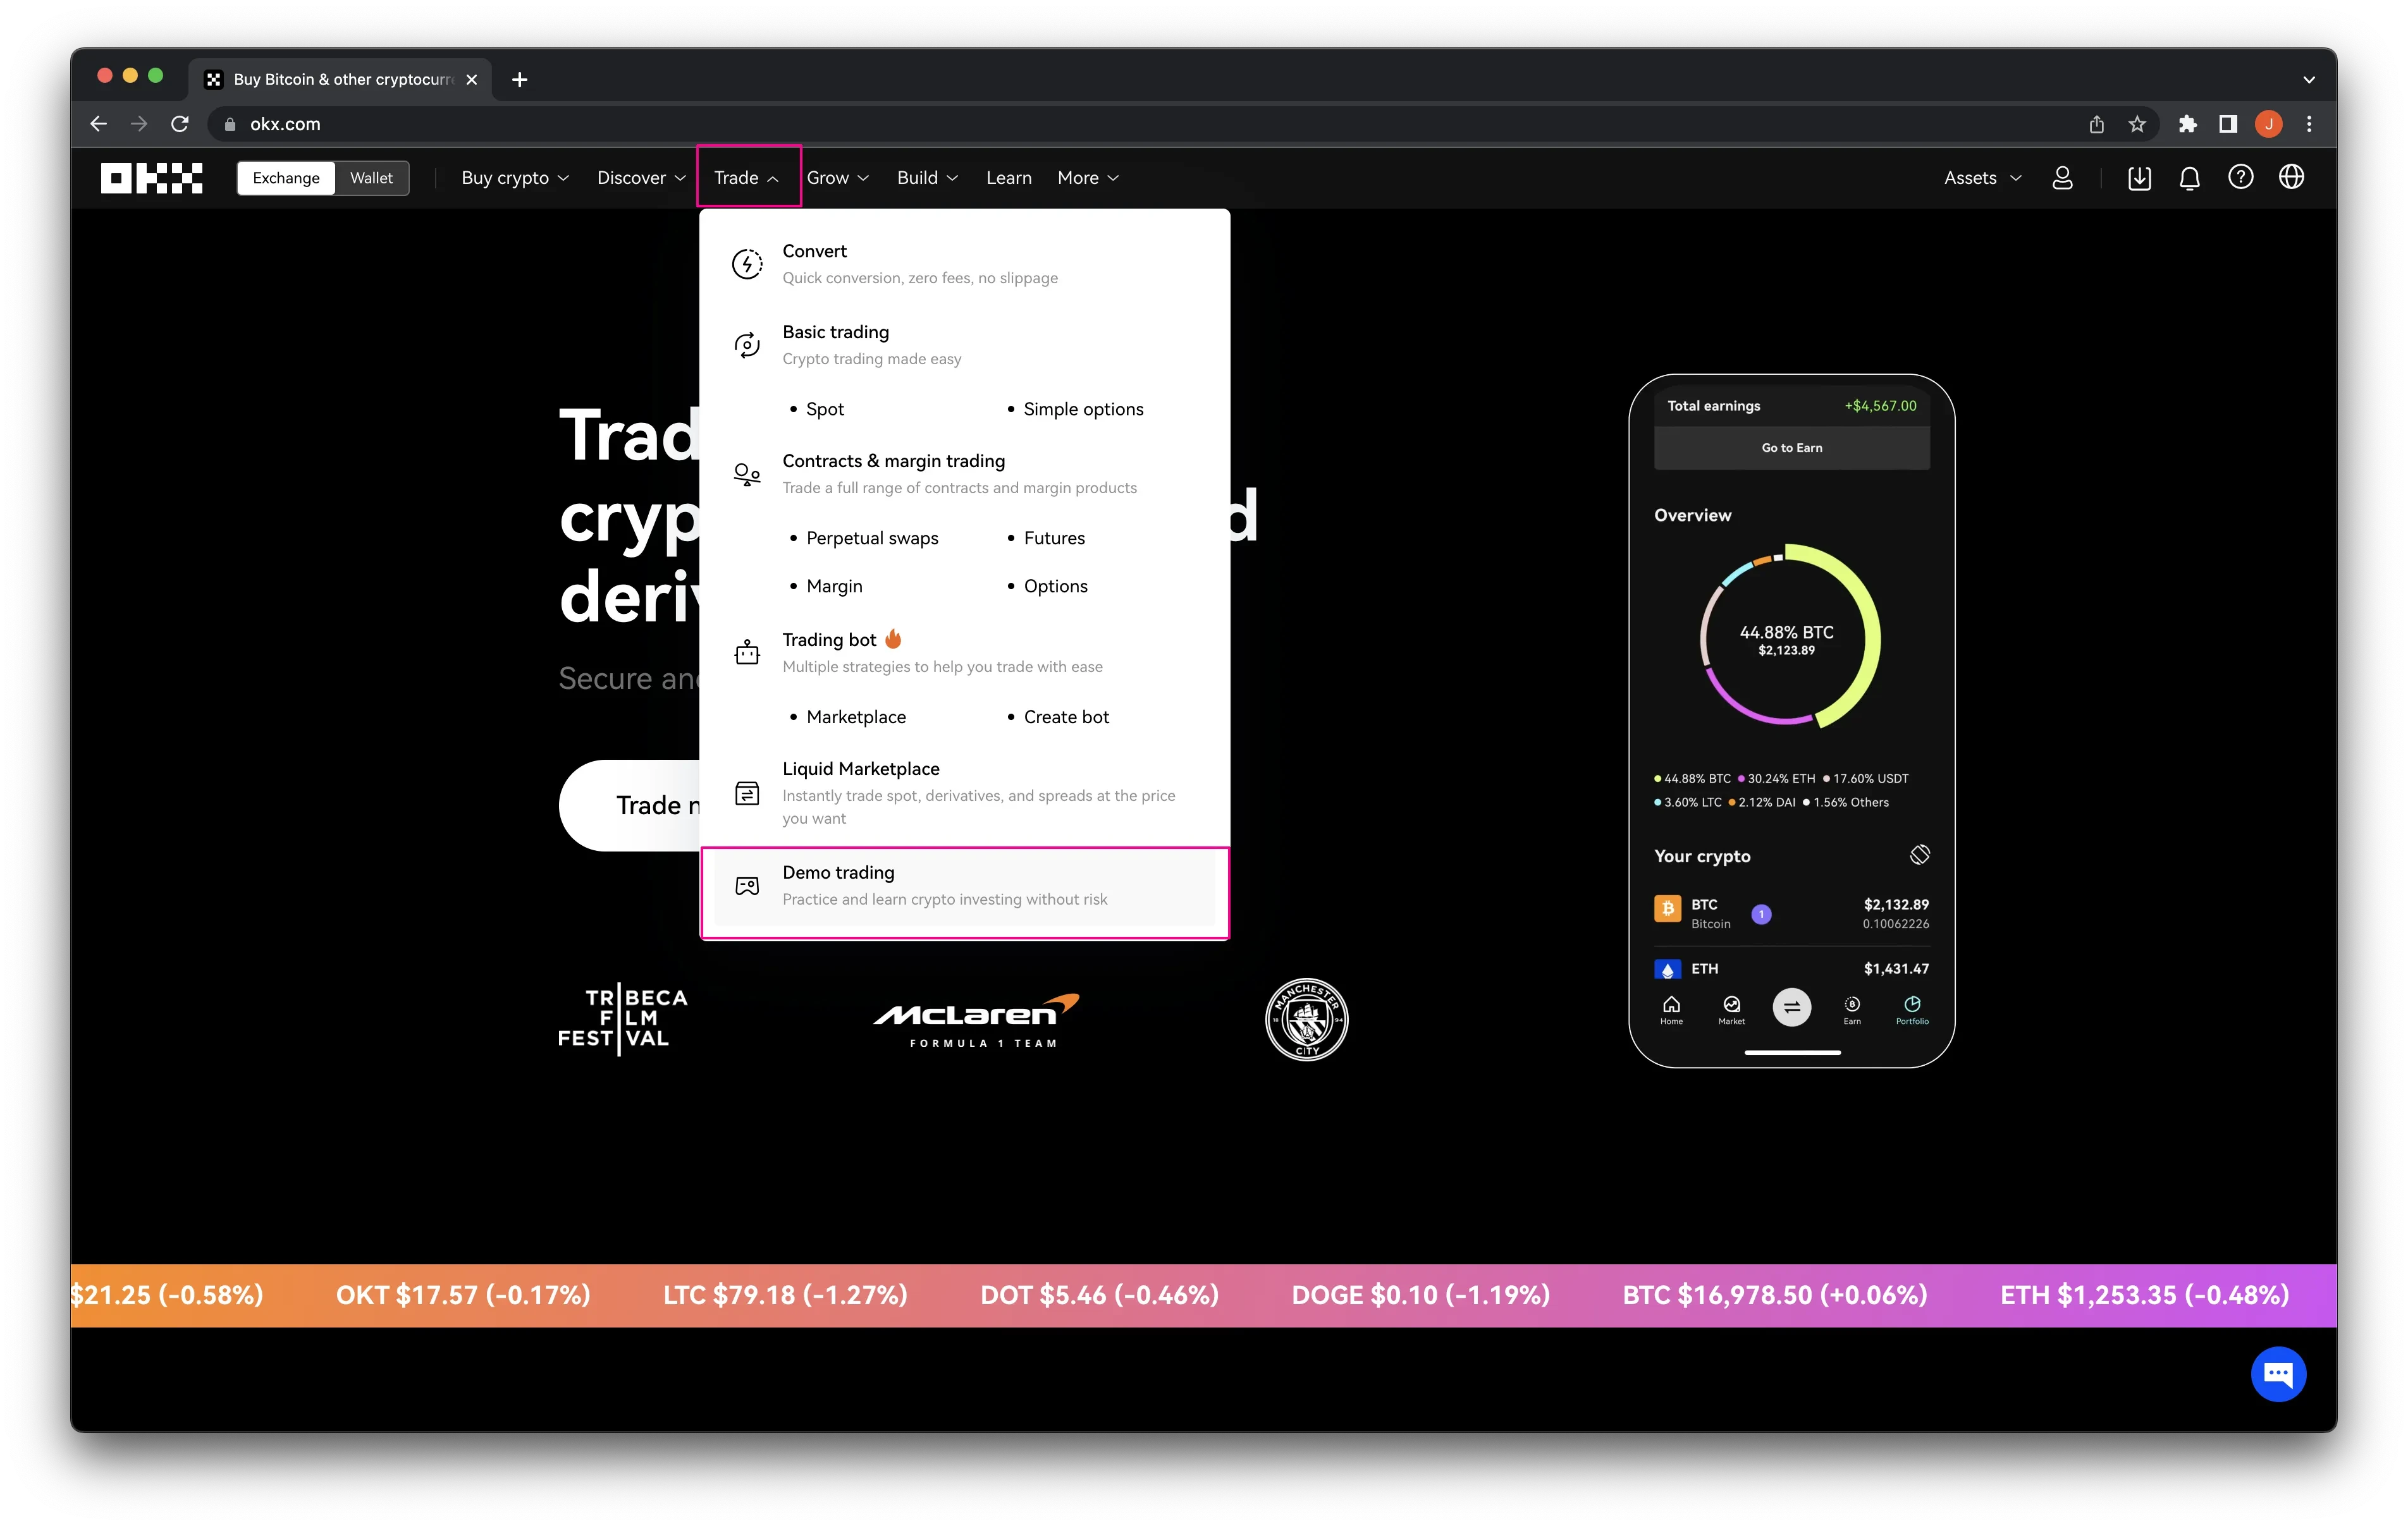Screen dimensions: 2408x1526
Task: Toggle Exchange view mode
Action: [285, 177]
